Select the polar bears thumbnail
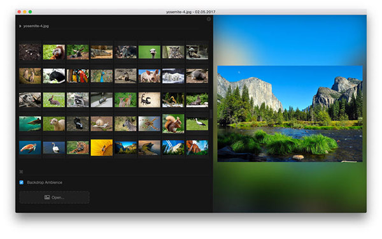382x239 pixels. (173, 76)
